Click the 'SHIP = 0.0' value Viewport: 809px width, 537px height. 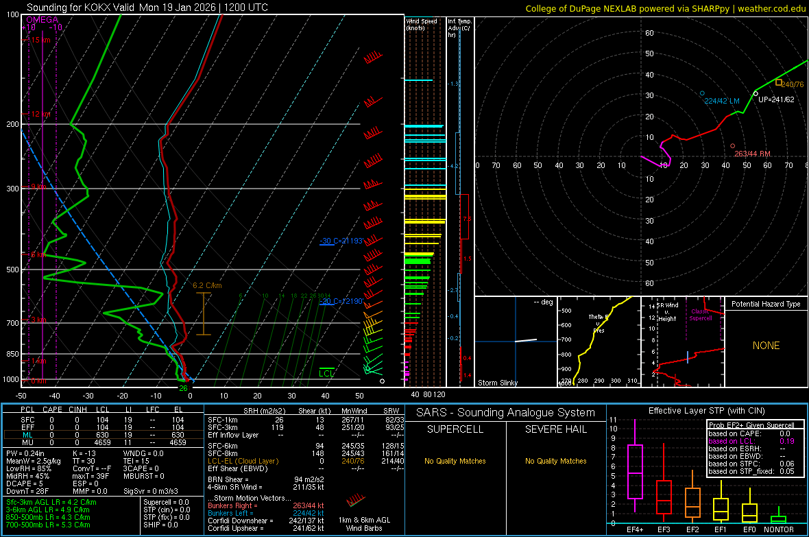[160, 525]
